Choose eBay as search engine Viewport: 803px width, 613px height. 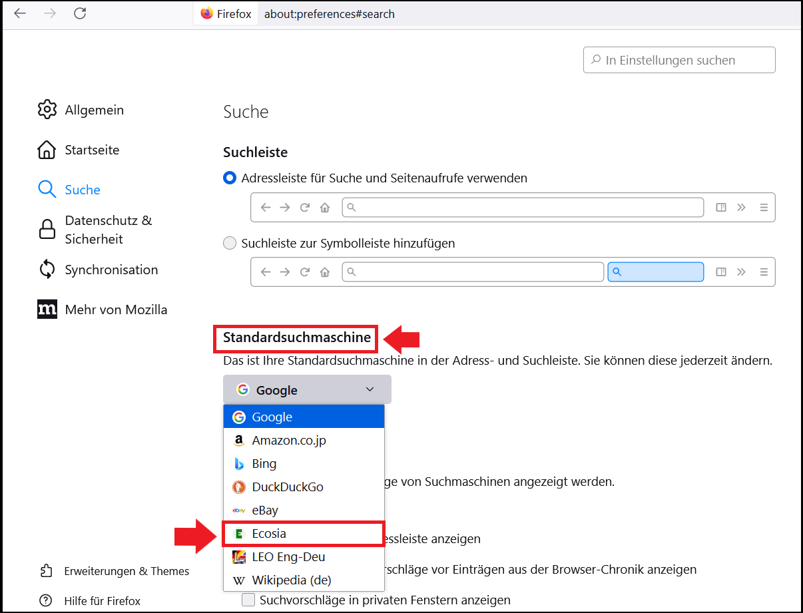[304, 511]
